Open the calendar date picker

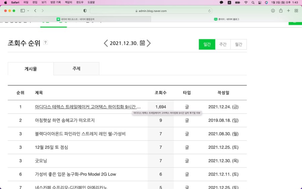142,43
